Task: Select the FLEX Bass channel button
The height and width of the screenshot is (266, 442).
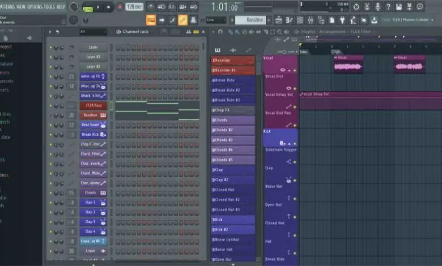Action: 93,106
